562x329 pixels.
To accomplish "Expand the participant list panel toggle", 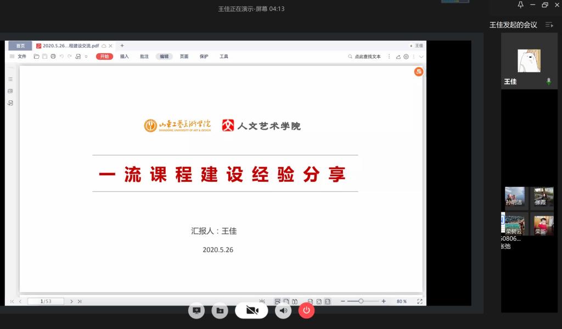I will [x=549, y=25].
